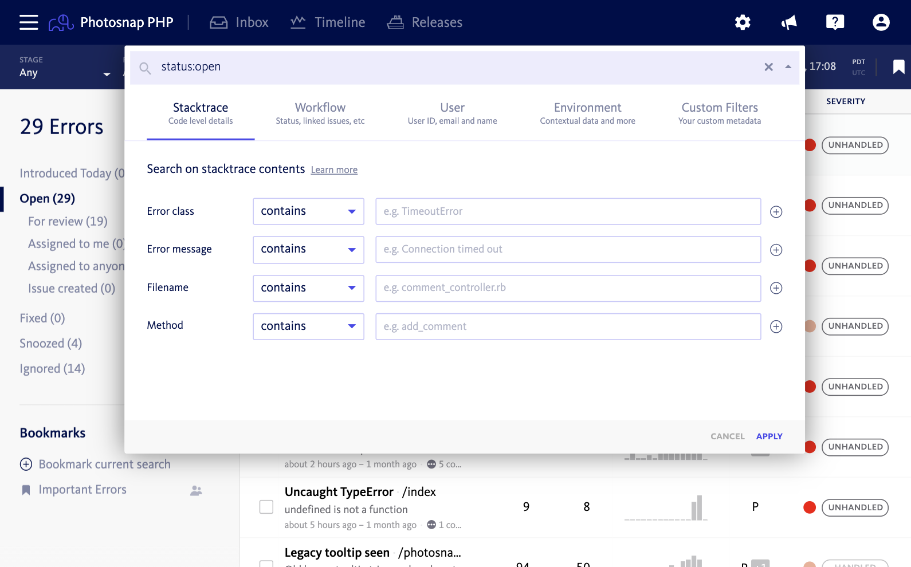Open the announcements megaphone icon
Image resolution: width=911 pixels, height=567 pixels.
789,22
